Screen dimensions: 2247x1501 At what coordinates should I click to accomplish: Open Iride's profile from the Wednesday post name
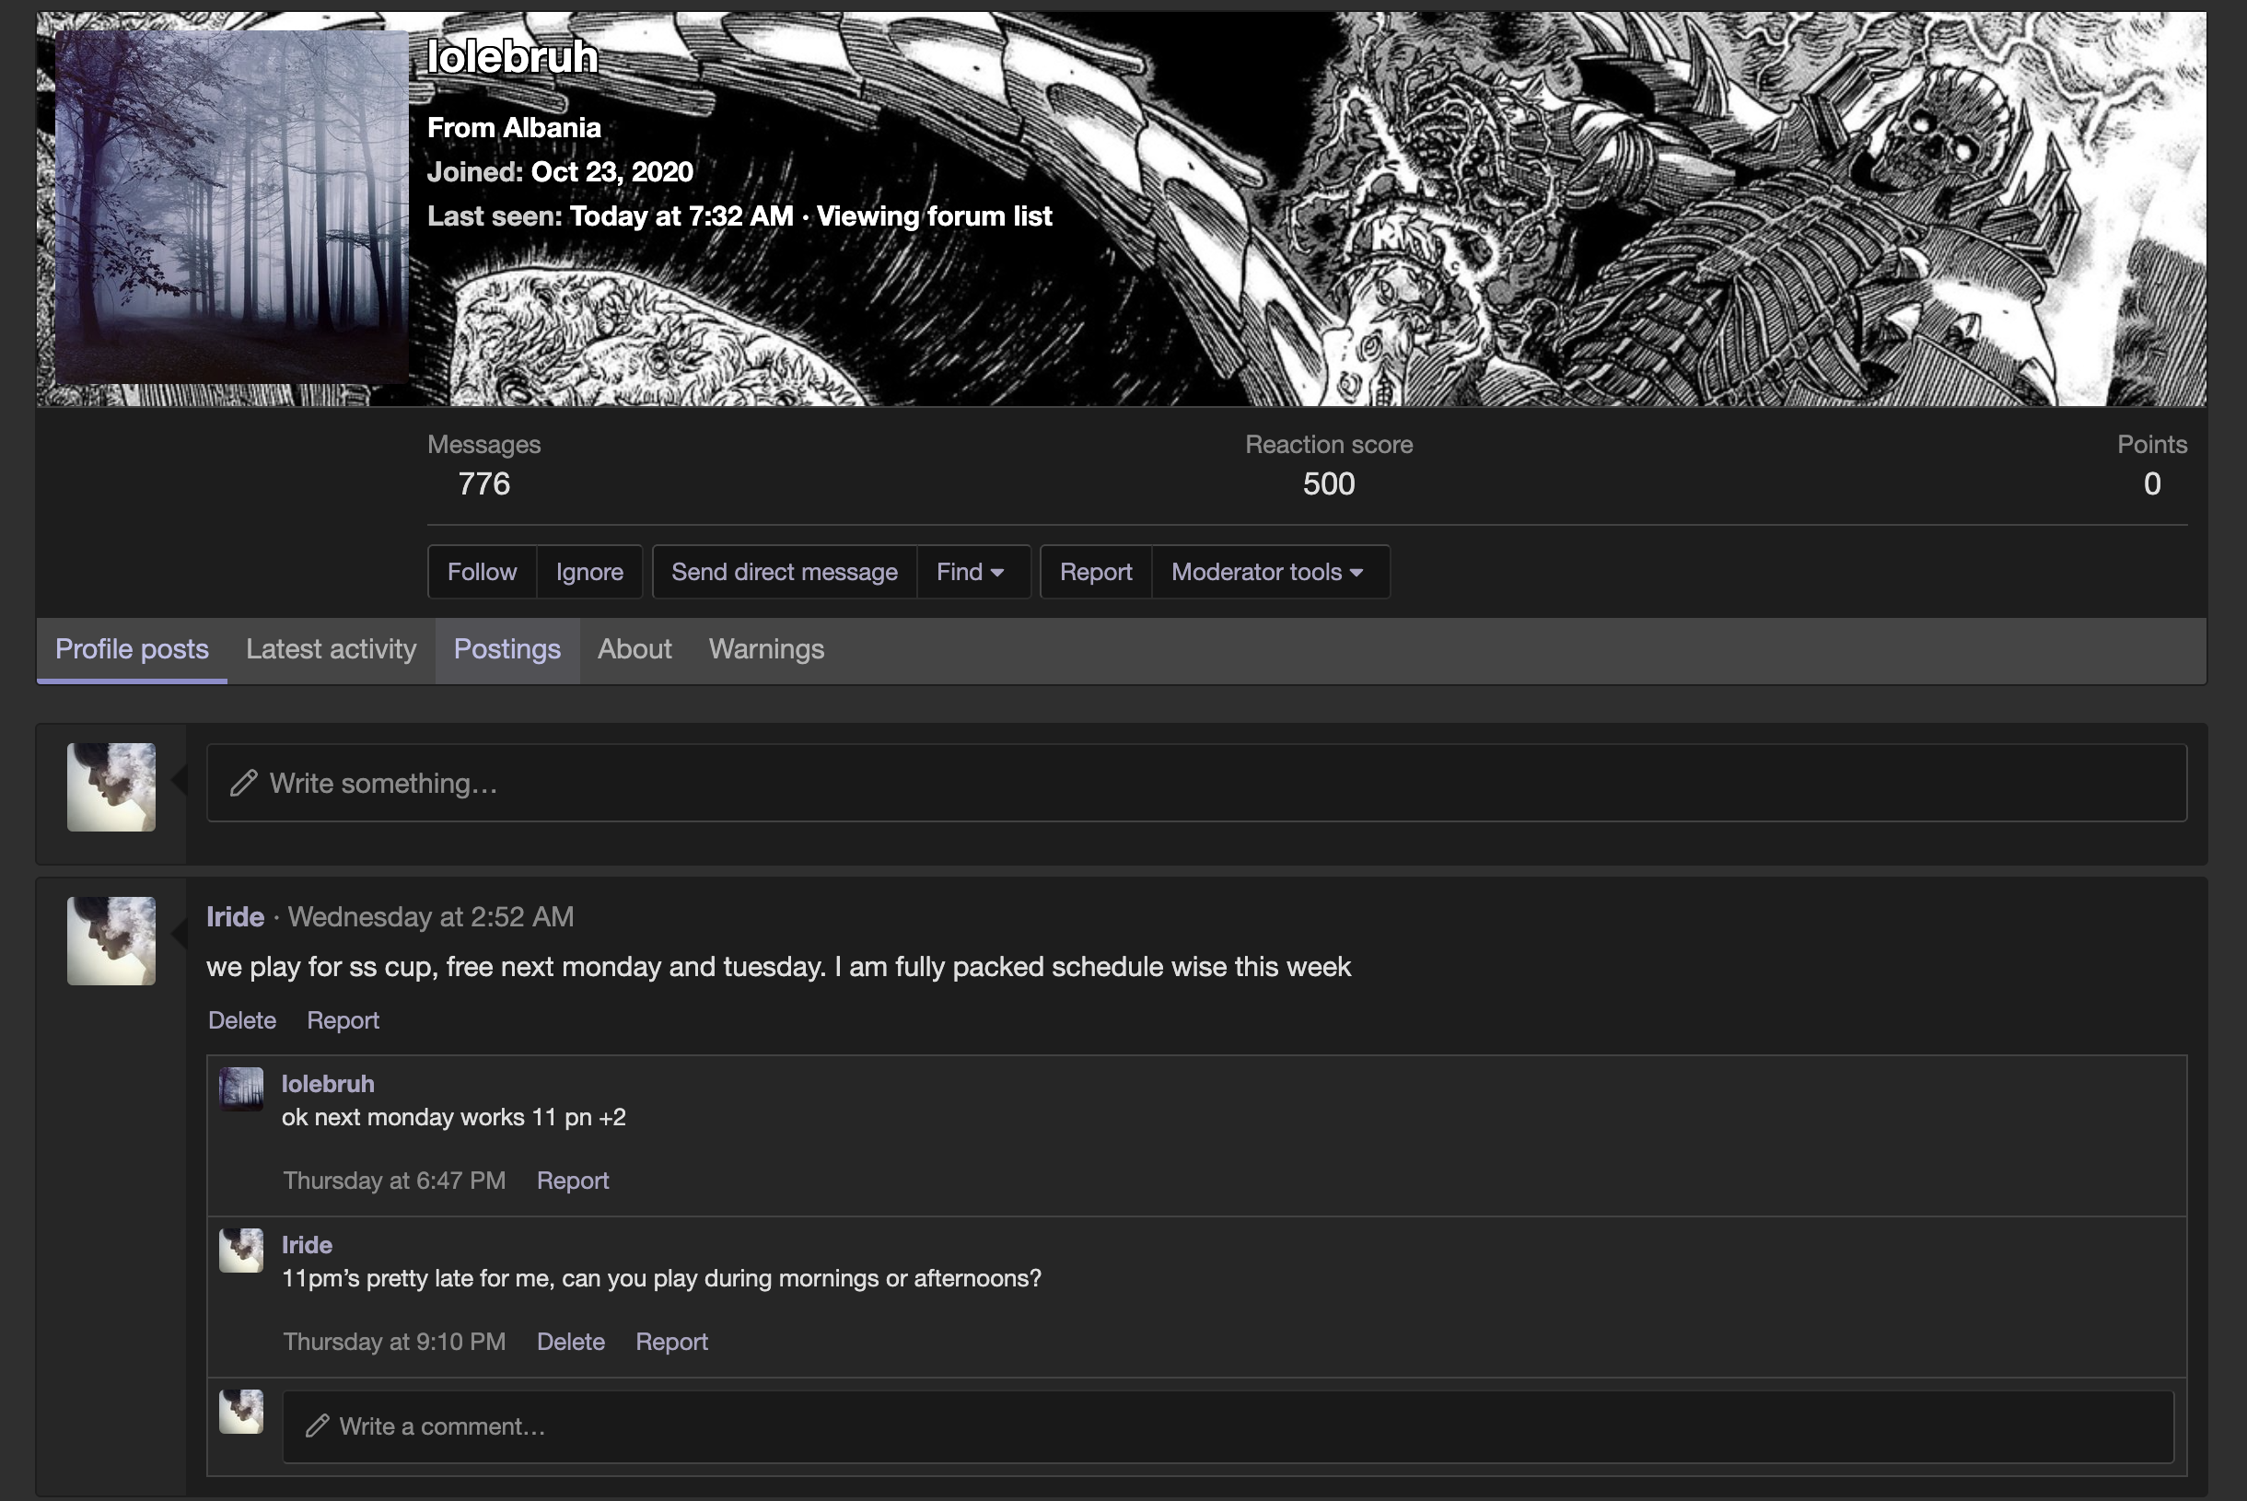point(236,917)
